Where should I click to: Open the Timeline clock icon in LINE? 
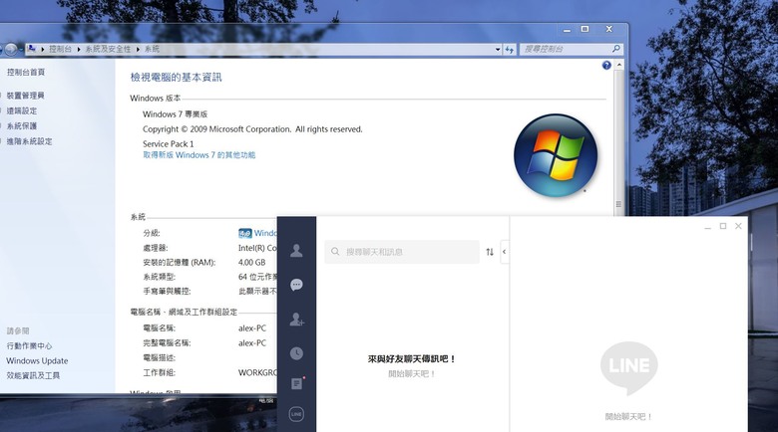click(x=296, y=353)
